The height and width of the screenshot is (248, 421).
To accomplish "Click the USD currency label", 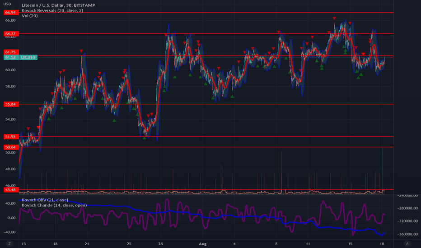I will (7, 4).
